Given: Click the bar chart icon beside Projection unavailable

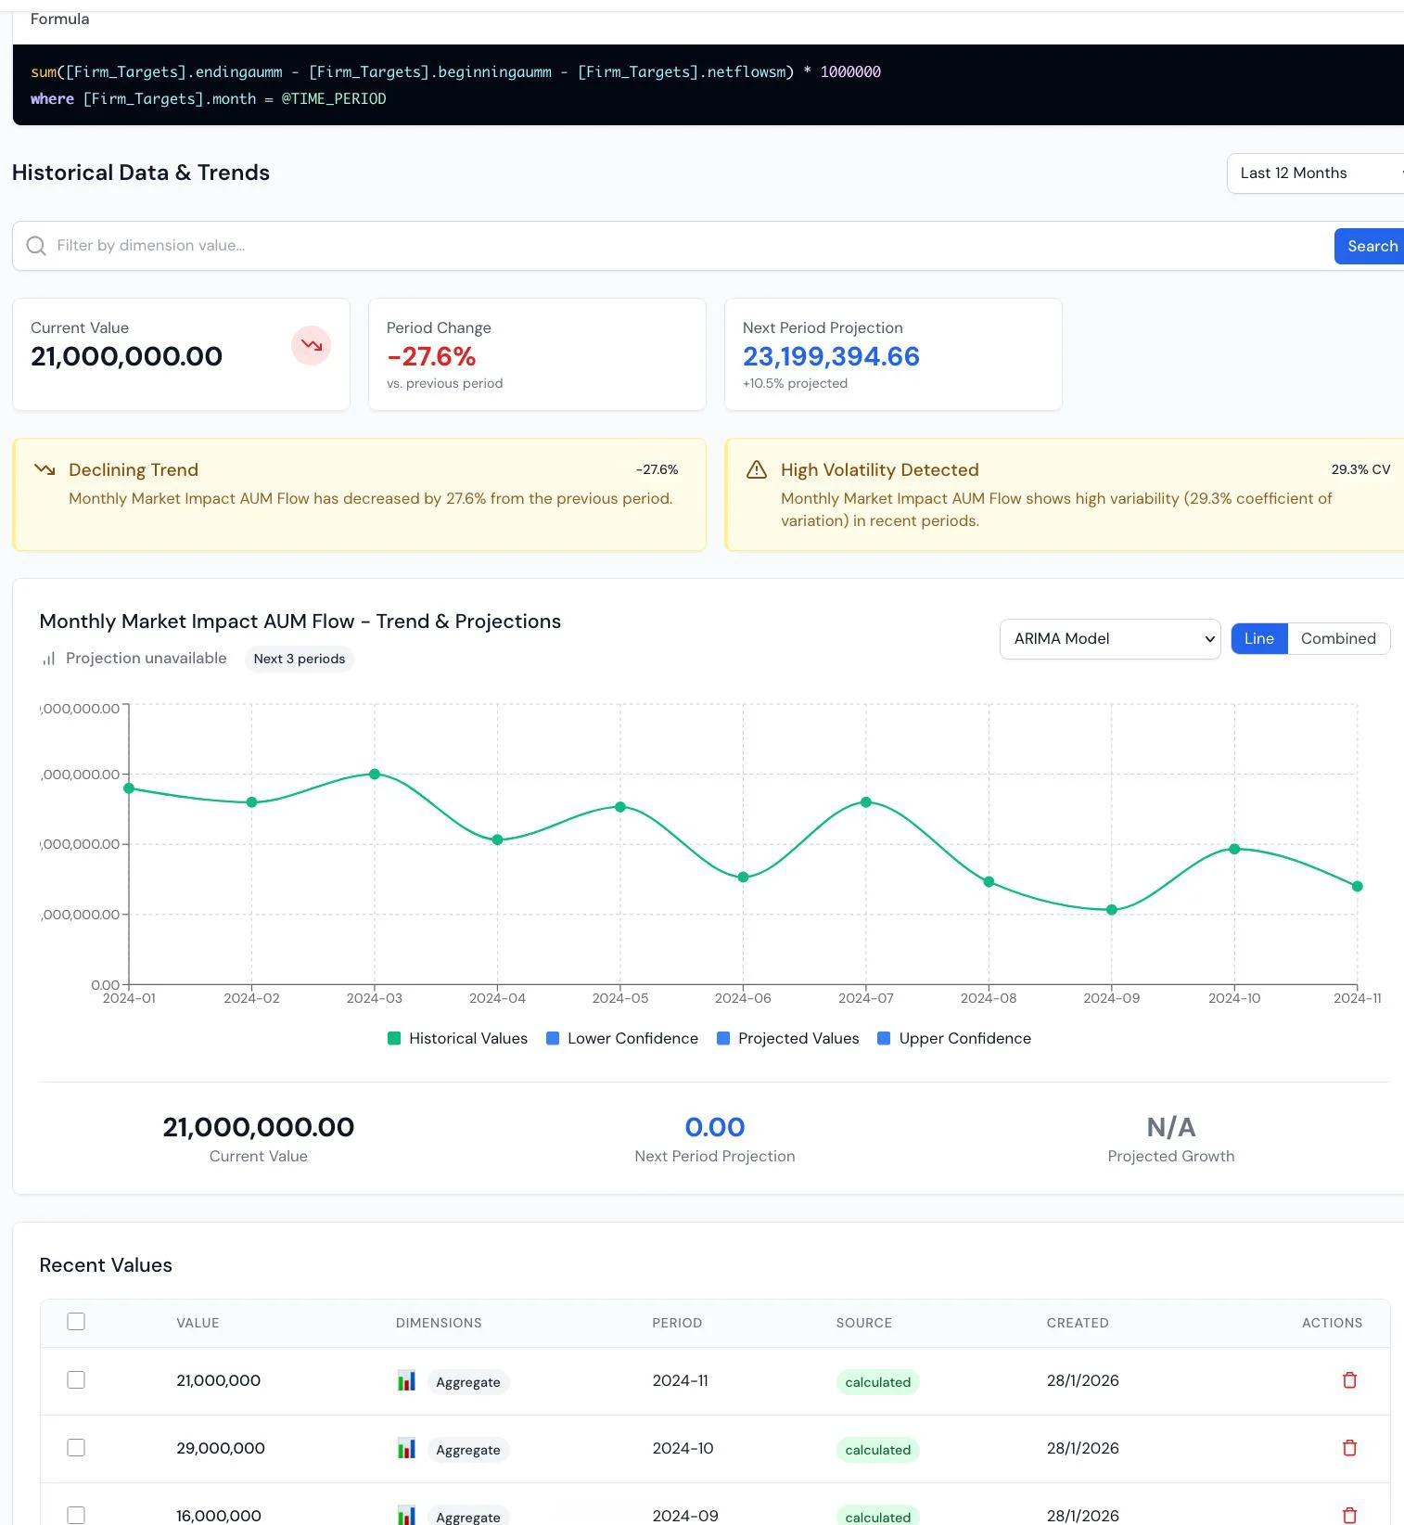Looking at the screenshot, I should (48, 659).
